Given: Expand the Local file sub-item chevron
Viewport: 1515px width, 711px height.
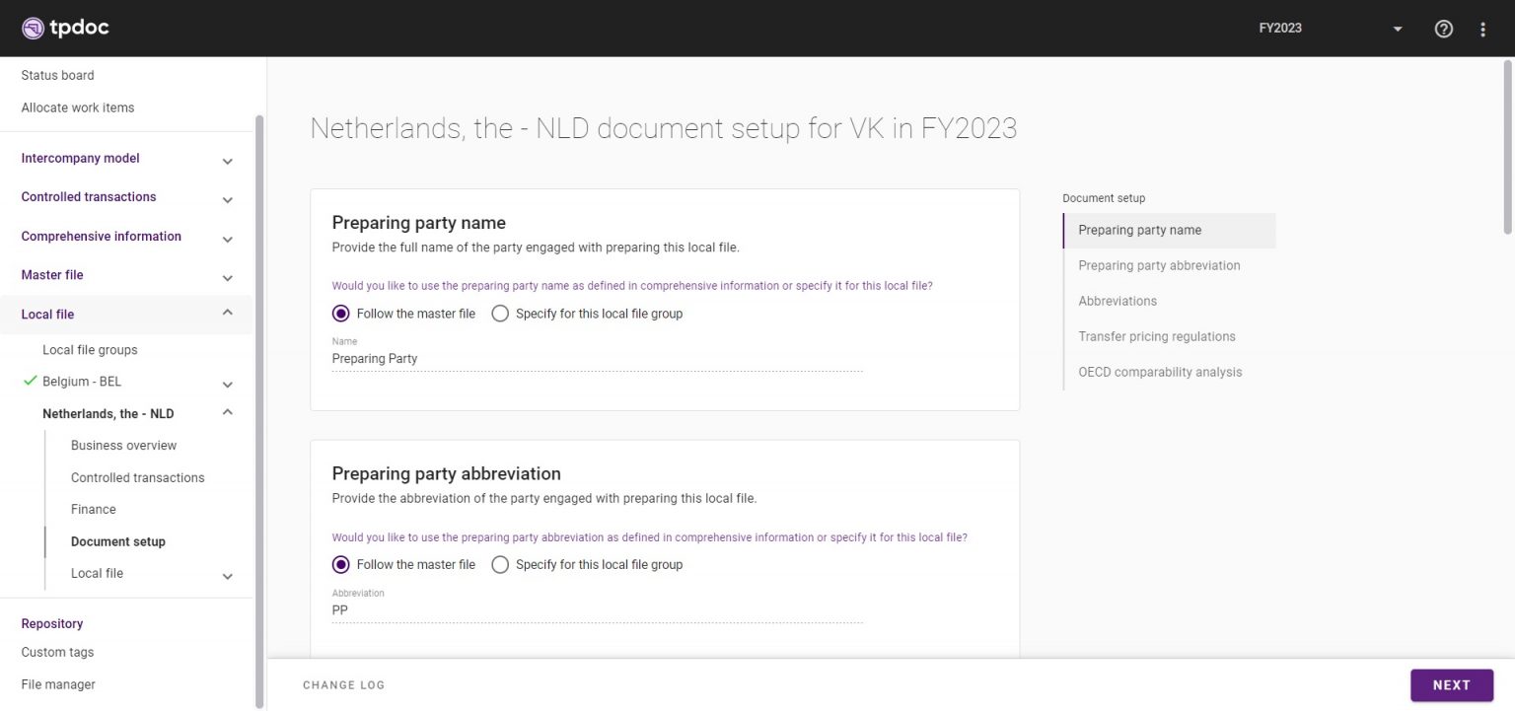Looking at the screenshot, I should click(227, 576).
